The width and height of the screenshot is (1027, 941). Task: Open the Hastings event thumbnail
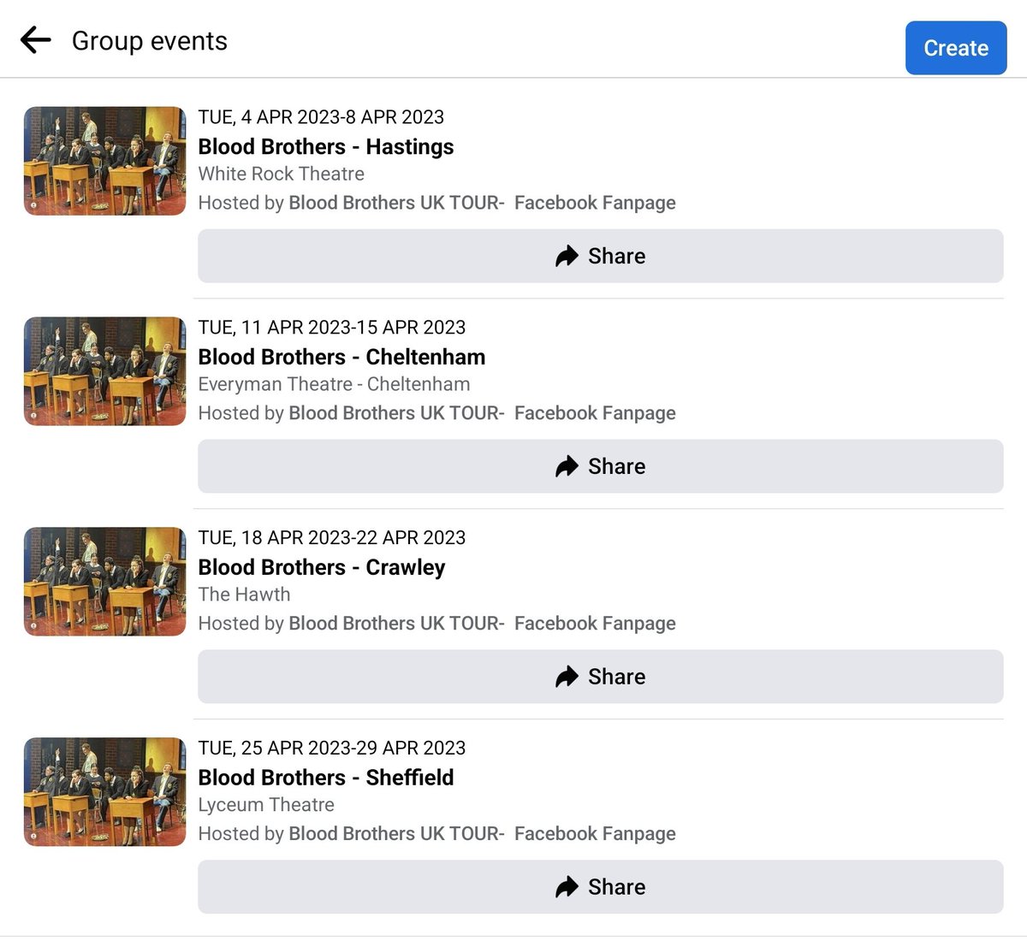pos(104,161)
